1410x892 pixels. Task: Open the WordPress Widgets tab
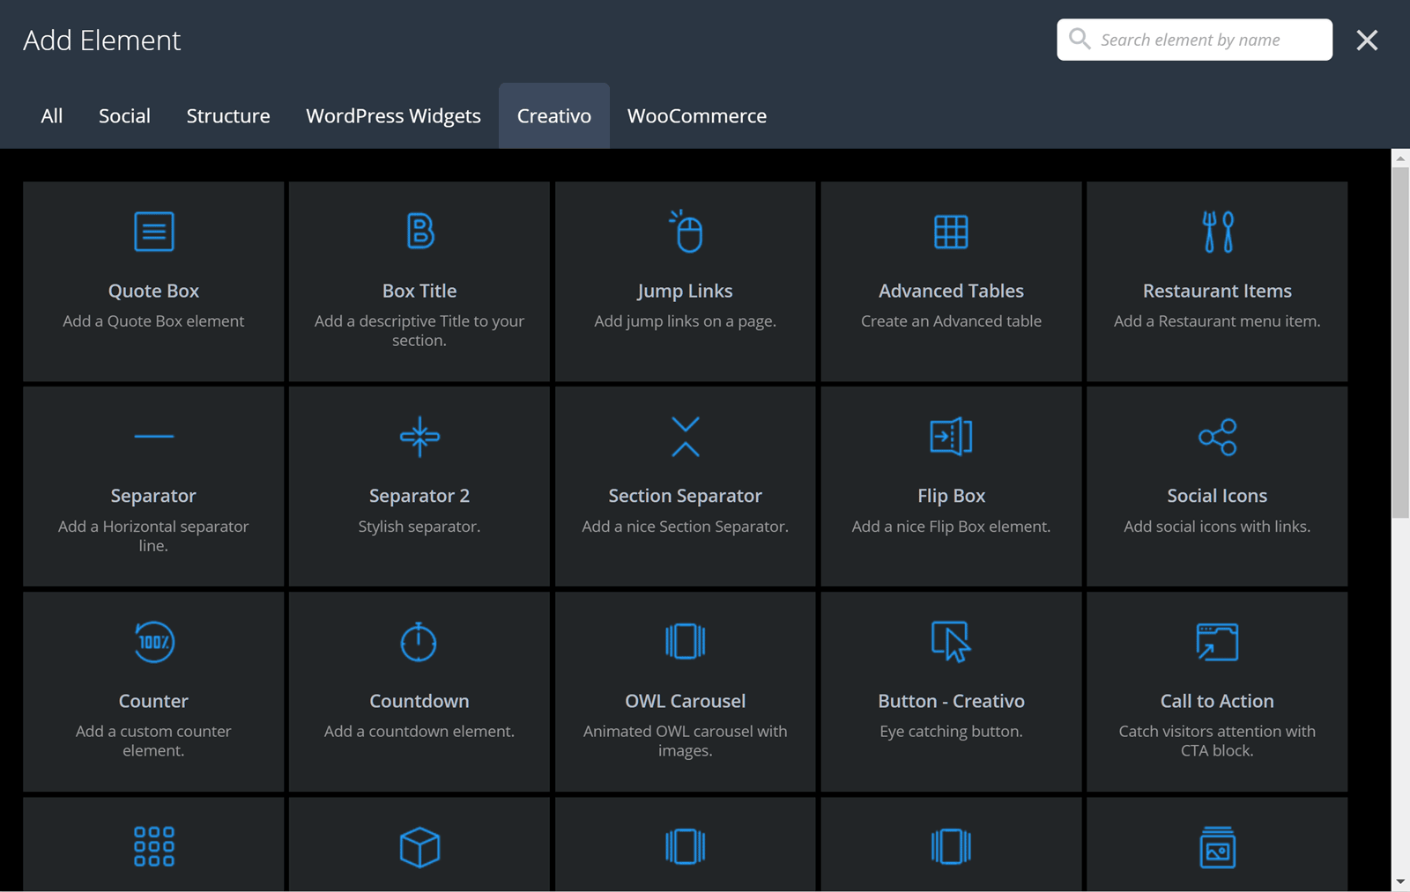pos(393,115)
